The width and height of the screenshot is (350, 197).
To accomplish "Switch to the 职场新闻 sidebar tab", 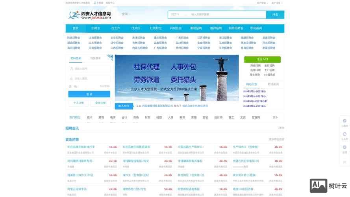I will point(273,84).
